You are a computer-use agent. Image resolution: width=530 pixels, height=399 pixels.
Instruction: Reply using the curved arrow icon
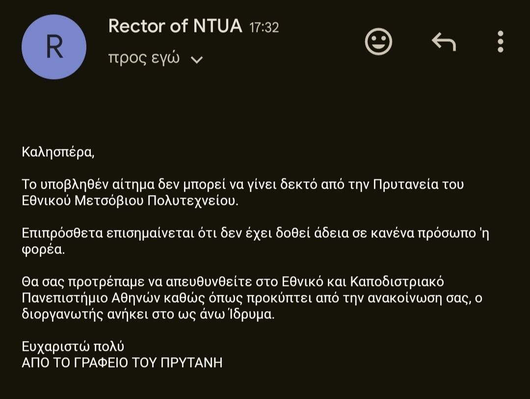tap(444, 42)
